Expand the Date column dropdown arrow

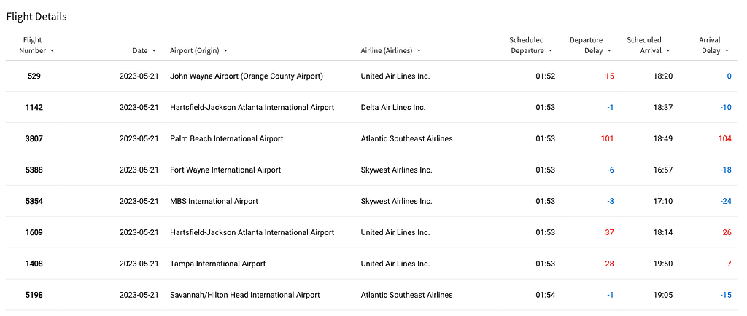(x=154, y=51)
